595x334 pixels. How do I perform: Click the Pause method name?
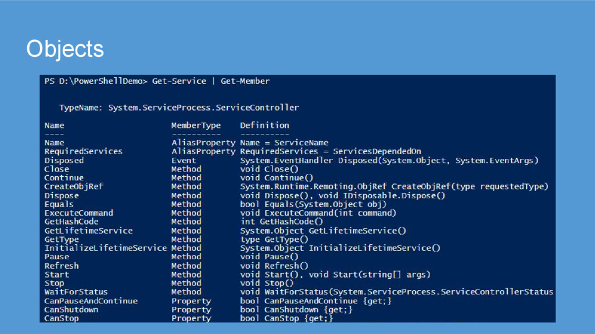point(56,257)
